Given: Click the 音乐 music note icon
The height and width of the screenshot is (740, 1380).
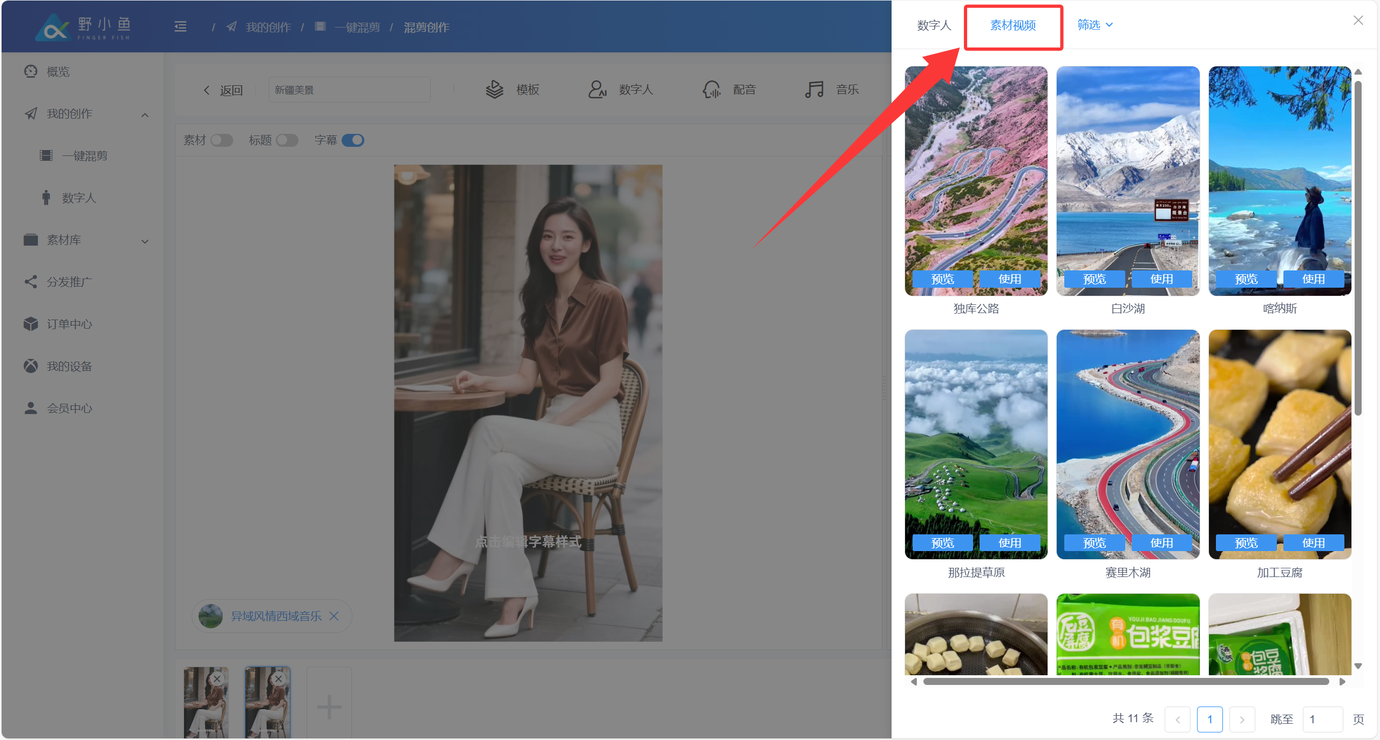Looking at the screenshot, I should tap(814, 90).
